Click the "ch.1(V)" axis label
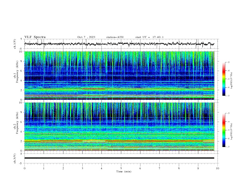The image size is (245, 189). (x=15, y=44)
